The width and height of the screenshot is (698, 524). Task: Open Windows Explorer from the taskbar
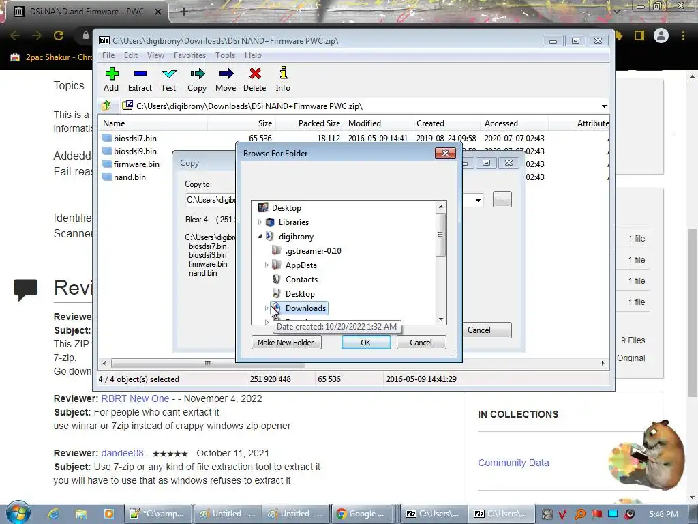(80, 514)
